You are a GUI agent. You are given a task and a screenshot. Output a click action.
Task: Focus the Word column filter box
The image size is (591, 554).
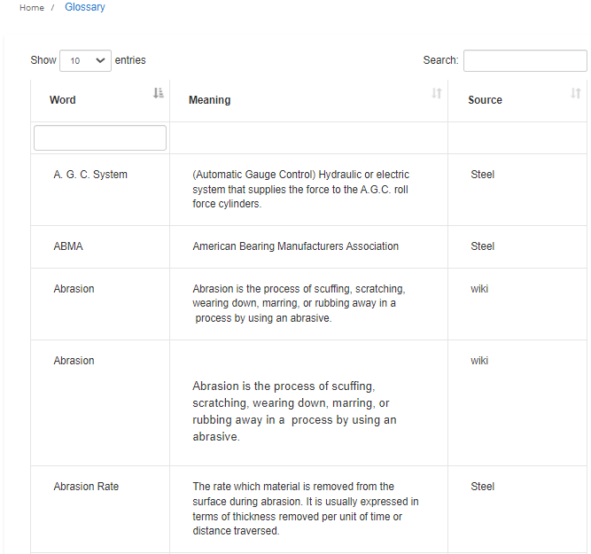point(100,138)
